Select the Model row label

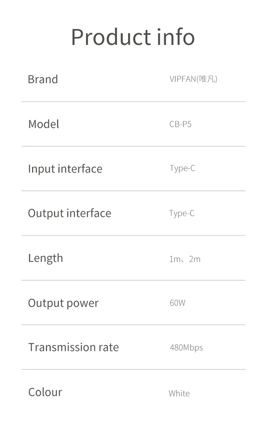(44, 124)
